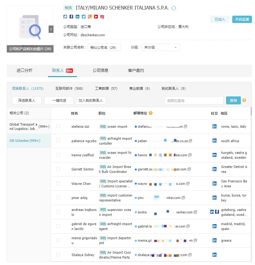Select checkbox for Wayne Chan
The height and width of the screenshot is (265, 255).
point(58,183)
